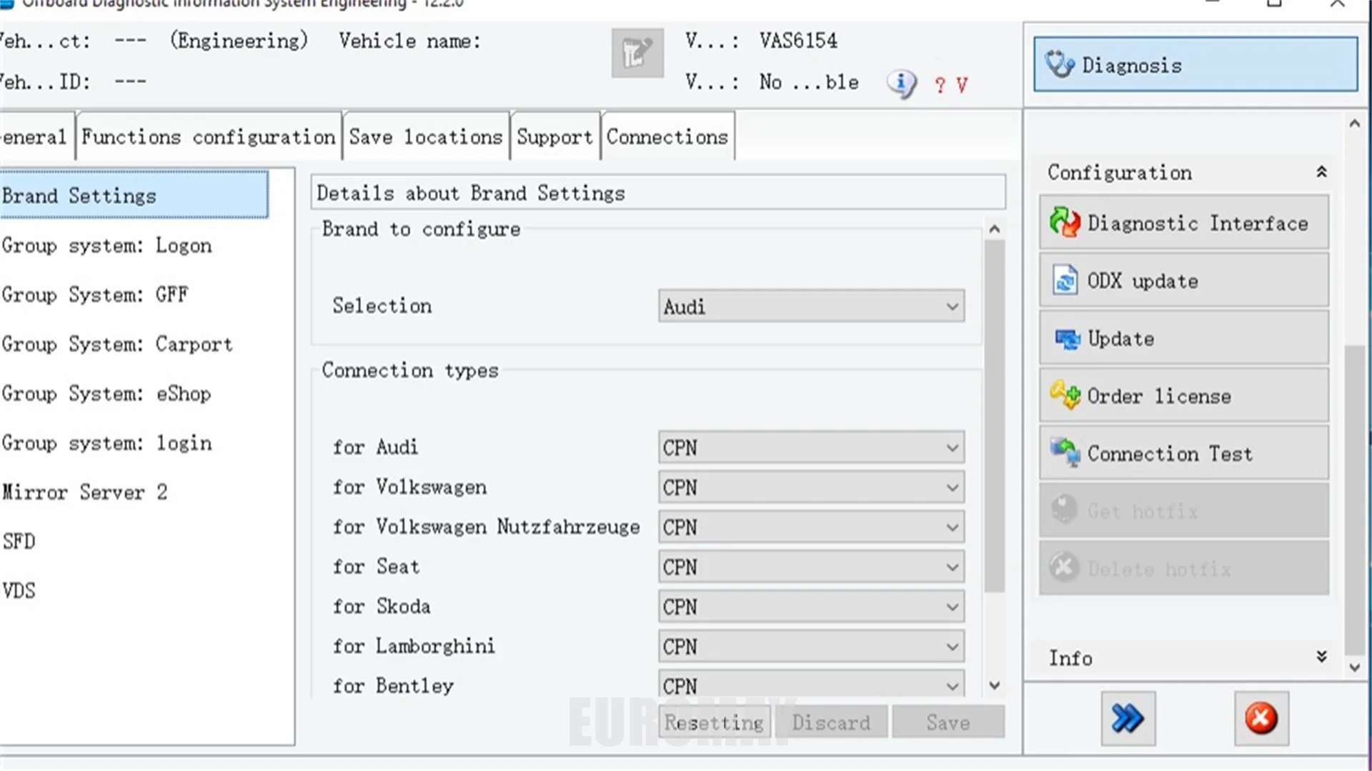Click the greyed Get hotfix icon
This screenshot has width=1372, height=771.
(1064, 509)
